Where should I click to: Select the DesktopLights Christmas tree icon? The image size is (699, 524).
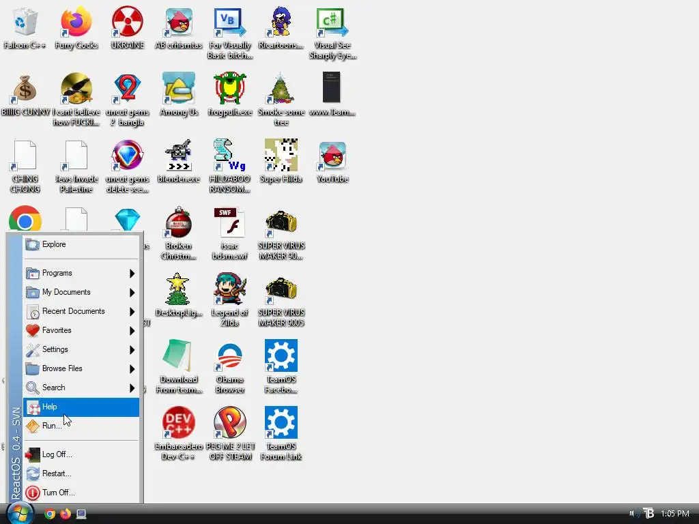(x=178, y=289)
